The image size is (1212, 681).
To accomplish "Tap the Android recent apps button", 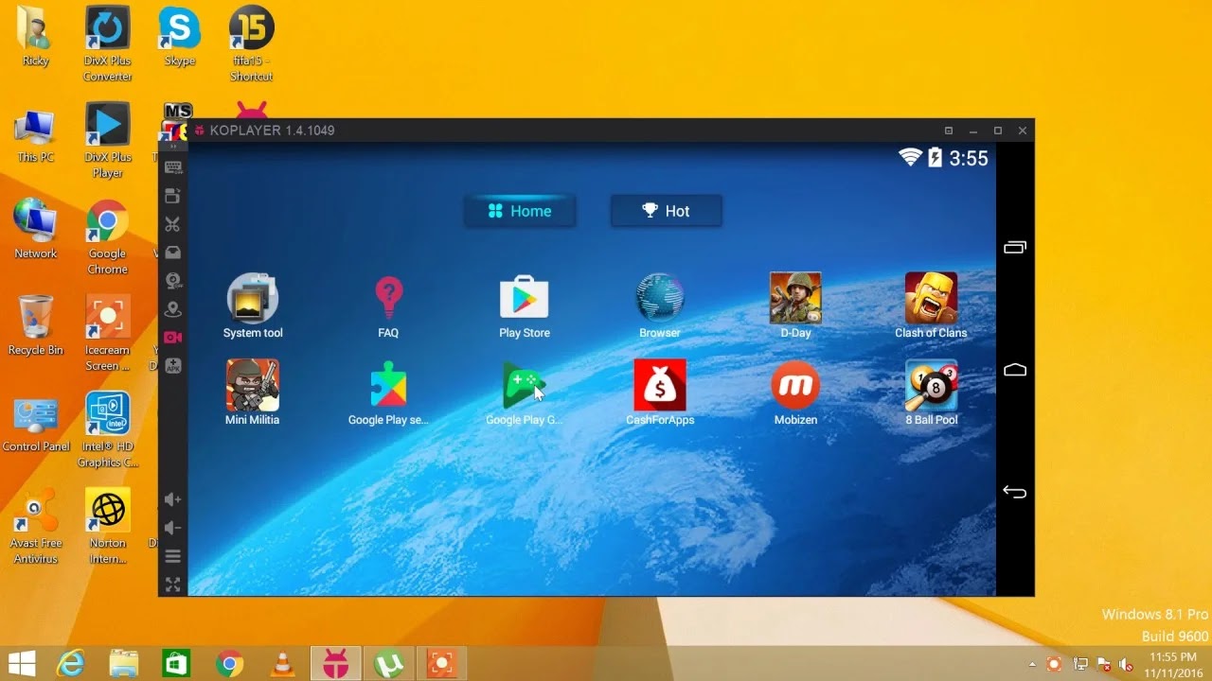I will 1015,248.
